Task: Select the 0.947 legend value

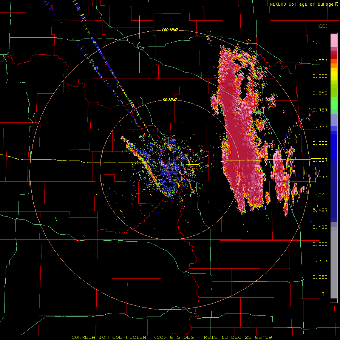Action: 320,59
